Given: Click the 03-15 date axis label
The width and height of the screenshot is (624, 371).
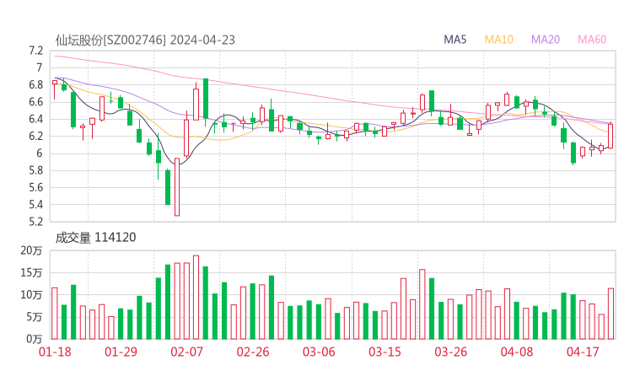Looking at the screenshot, I should pos(385,352).
